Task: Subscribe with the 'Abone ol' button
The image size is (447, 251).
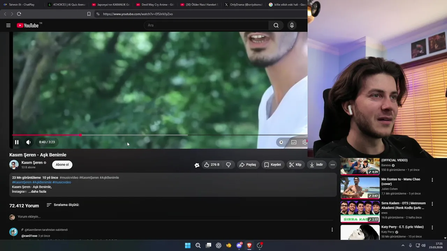Action: click(x=62, y=165)
